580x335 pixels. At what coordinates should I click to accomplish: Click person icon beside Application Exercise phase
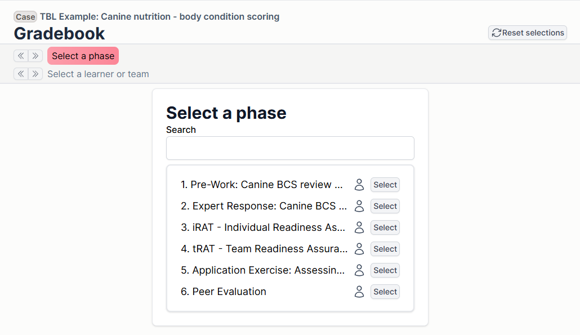pos(359,270)
